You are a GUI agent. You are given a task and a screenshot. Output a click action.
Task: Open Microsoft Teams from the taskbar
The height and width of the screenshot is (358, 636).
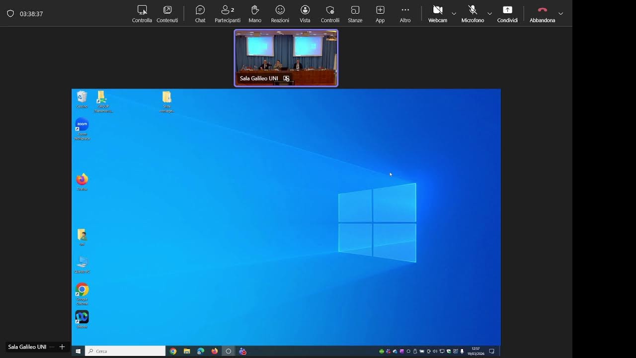(x=242, y=351)
